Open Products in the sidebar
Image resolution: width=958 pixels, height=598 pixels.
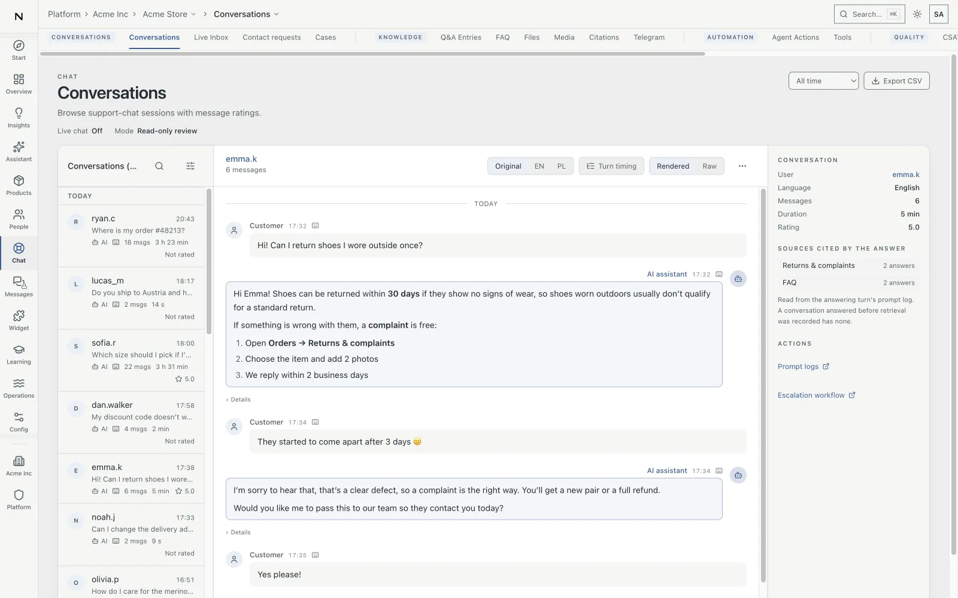coord(19,185)
